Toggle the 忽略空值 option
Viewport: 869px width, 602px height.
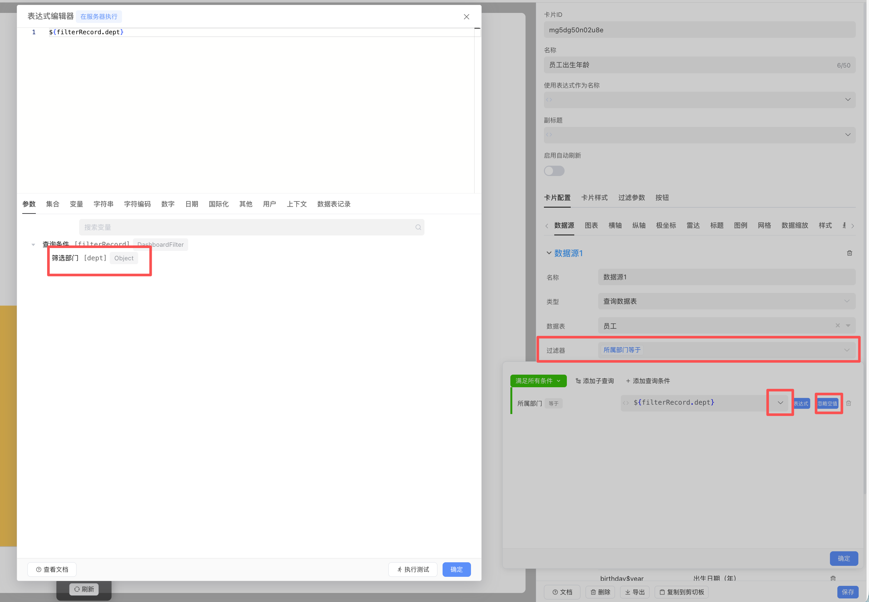(x=828, y=403)
